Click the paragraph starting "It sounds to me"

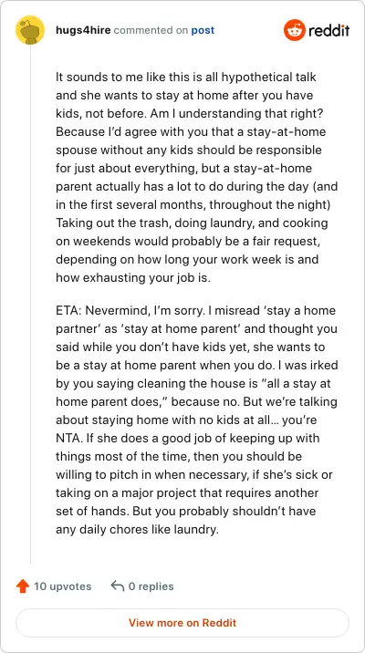(x=196, y=178)
